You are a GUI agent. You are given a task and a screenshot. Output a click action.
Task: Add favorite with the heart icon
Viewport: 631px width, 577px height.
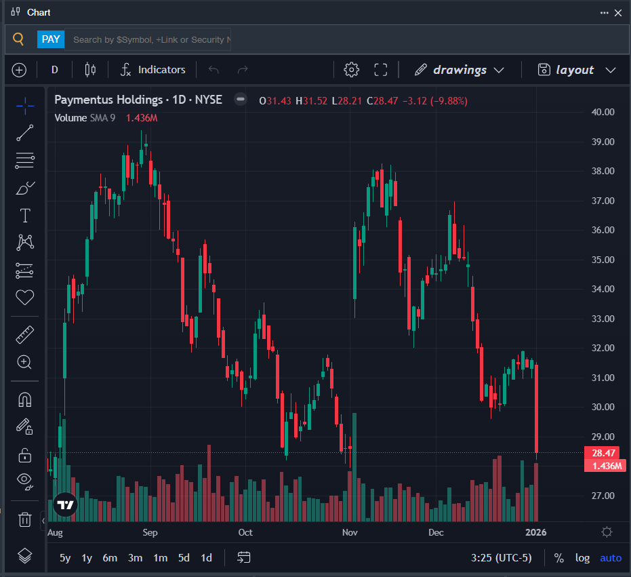pos(25,297)
